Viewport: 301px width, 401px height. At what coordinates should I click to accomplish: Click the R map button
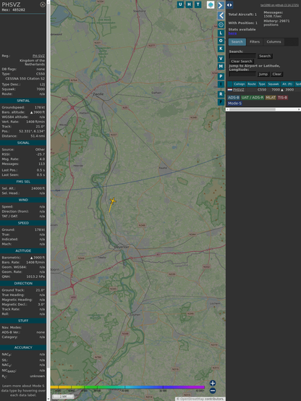221,94
